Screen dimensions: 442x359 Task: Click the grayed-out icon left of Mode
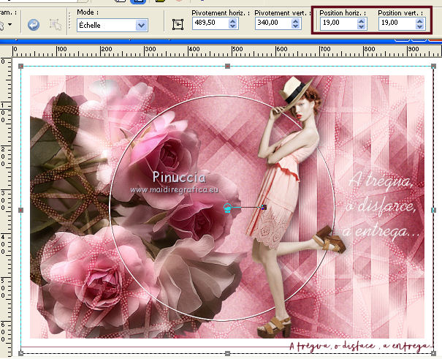click(56, 25)
